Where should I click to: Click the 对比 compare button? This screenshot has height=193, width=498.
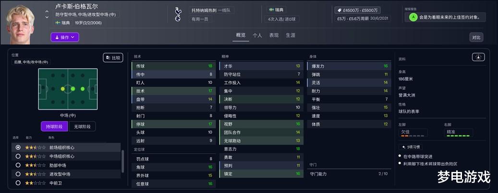click(x=476, y=37)
